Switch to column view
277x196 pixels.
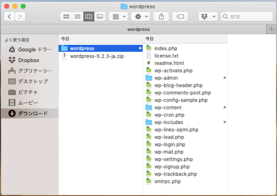(89, 16)
